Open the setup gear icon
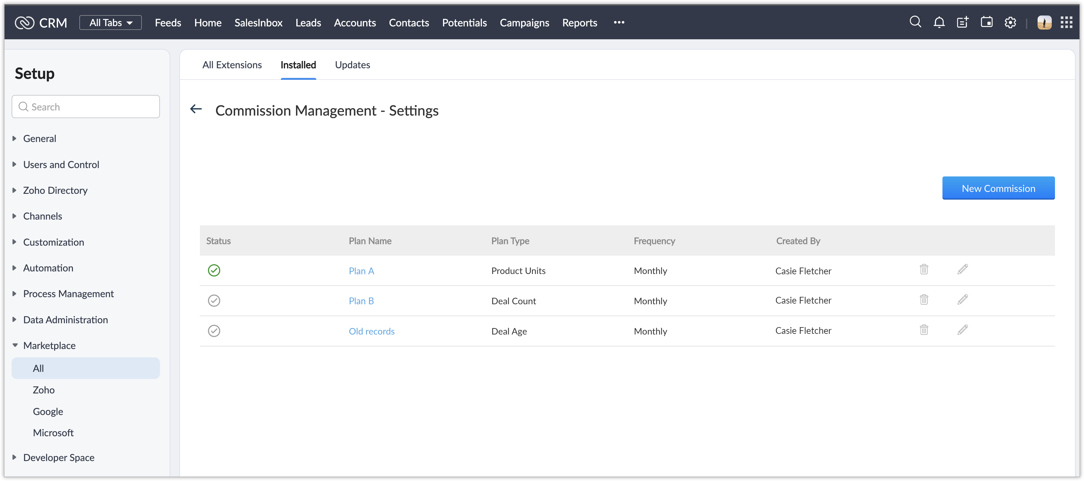Screen dimensions: 1084x481 tap(1010, 22)
